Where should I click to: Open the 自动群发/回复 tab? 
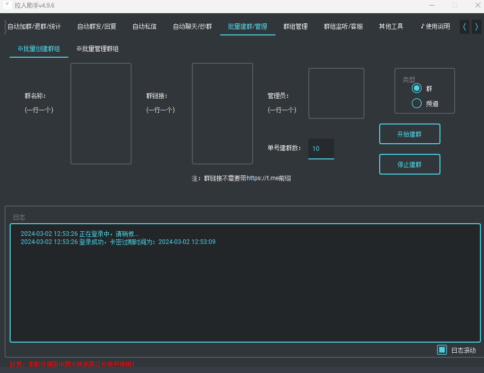[x=97, y=27]
